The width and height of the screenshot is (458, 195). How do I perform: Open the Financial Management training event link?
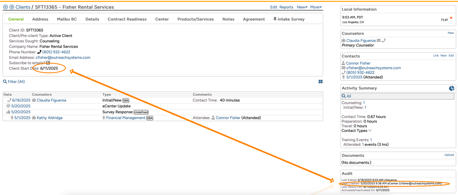click(125, 118)
